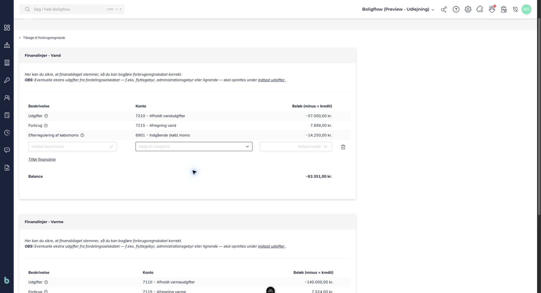Expand the Boligflow (Preview - Udlejning) workspace switcher

pos(398,9)
